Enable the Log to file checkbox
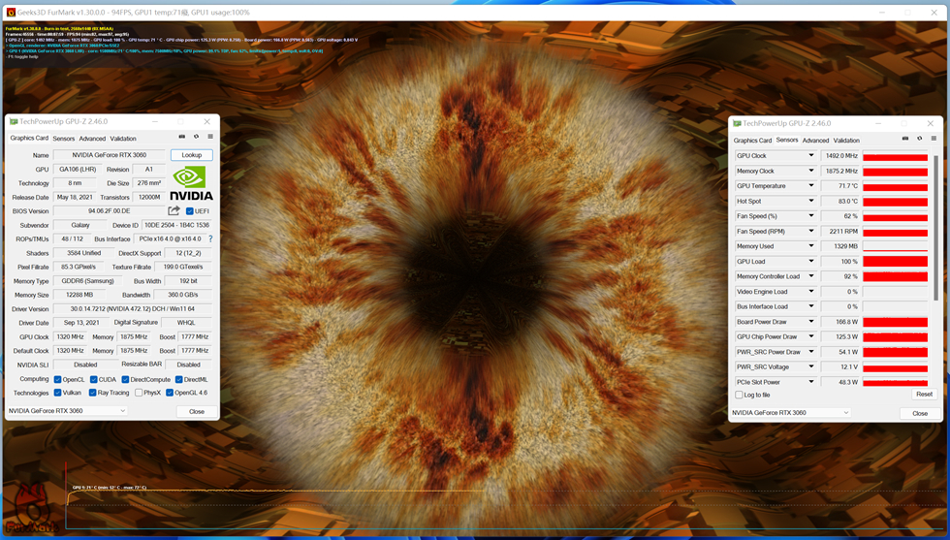Screen dimensions: 950x540 coord(739,395)
